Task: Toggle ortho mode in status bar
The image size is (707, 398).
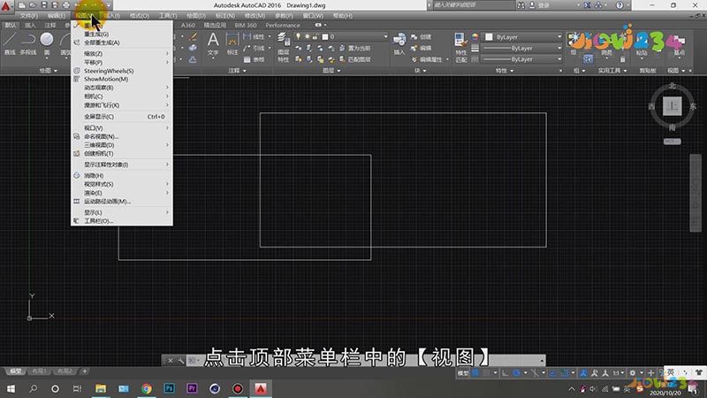Action: tap(505, 372)
